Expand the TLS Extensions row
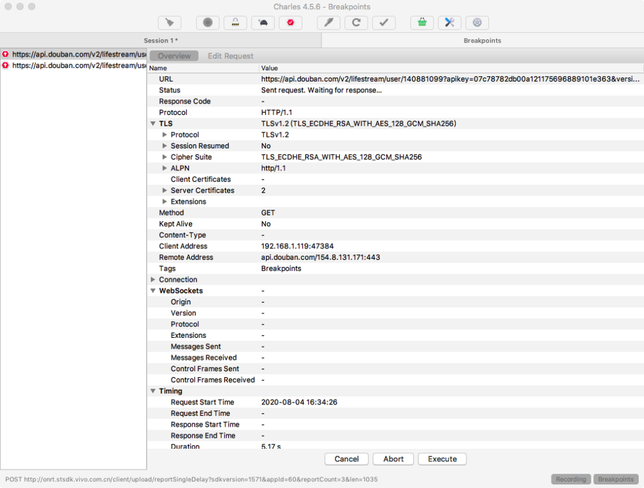The width and height of the screenshot is (644, 488). 165,201
